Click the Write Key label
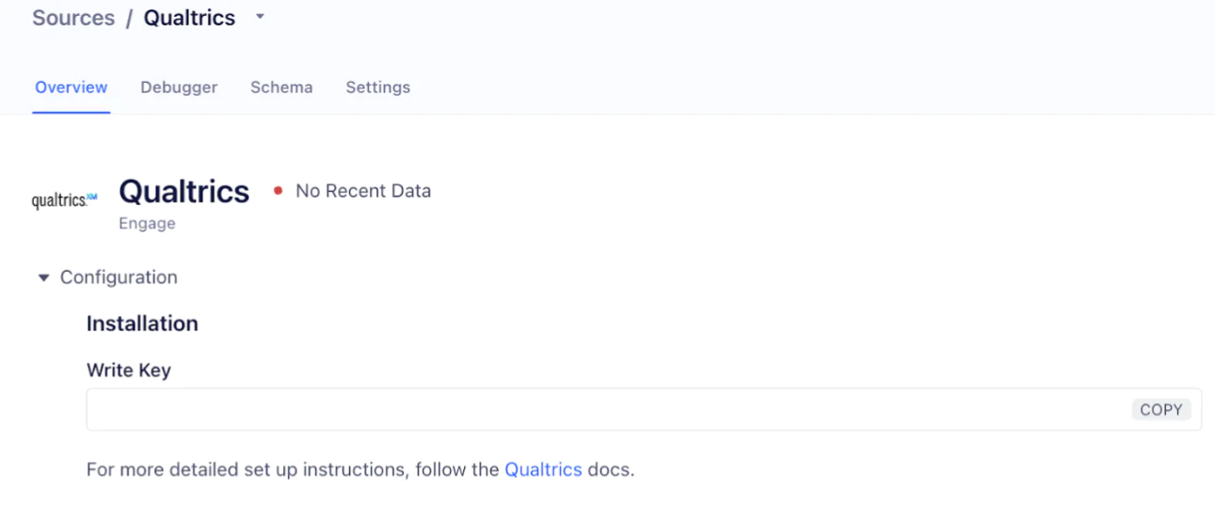1215x523 pixels. 129,371
